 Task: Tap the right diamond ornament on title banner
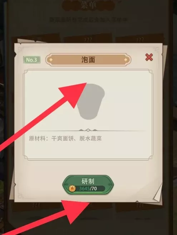(126, 60)
